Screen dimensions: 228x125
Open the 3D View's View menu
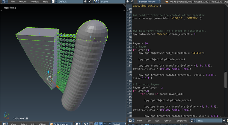click(x=14, y=124)
